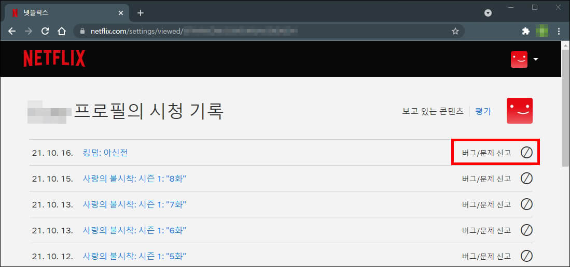Screen dimensions: 570x267
Task: Open 사랑의 불시착: 시즌 1: "8화"
Action: 135,179
